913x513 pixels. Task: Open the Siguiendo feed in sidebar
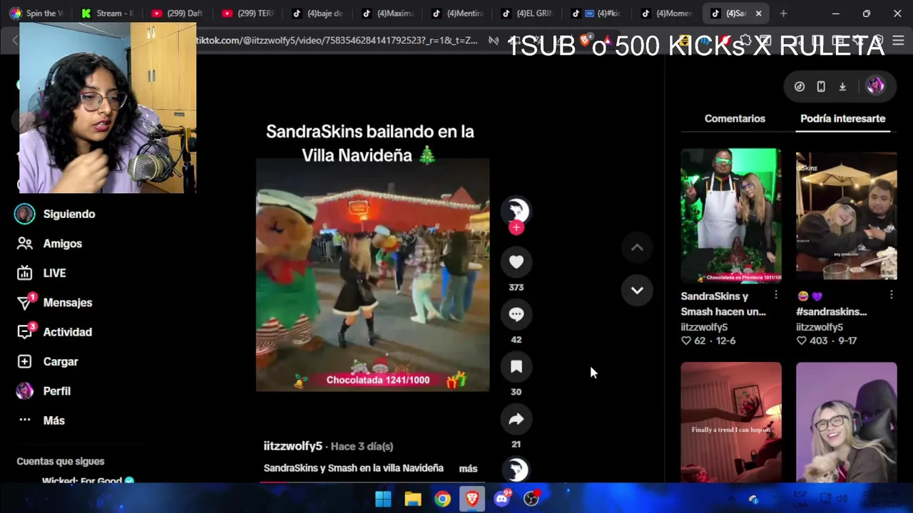[56, 214]
